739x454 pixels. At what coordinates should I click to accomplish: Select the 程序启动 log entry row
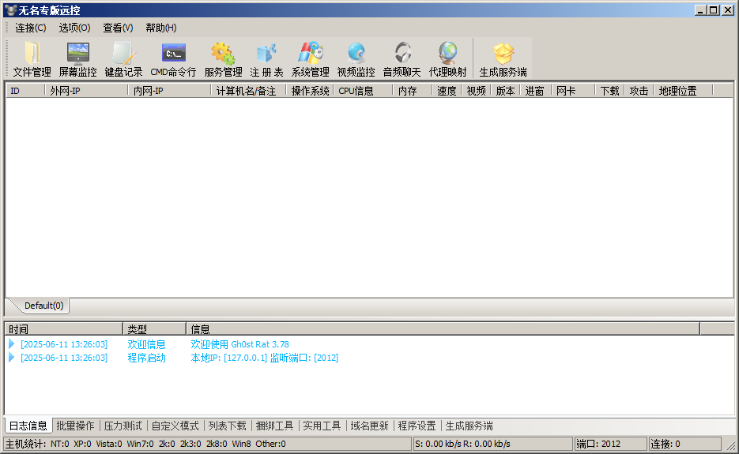(146, 358)
